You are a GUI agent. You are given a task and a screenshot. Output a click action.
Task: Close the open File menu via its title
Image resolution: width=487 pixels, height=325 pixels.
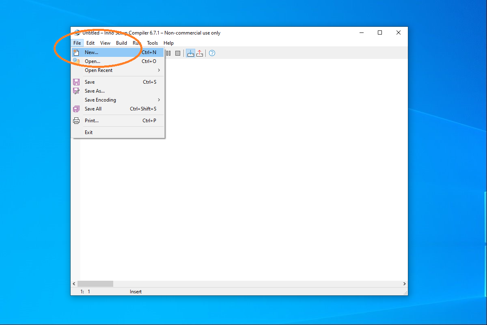point(77,43)
